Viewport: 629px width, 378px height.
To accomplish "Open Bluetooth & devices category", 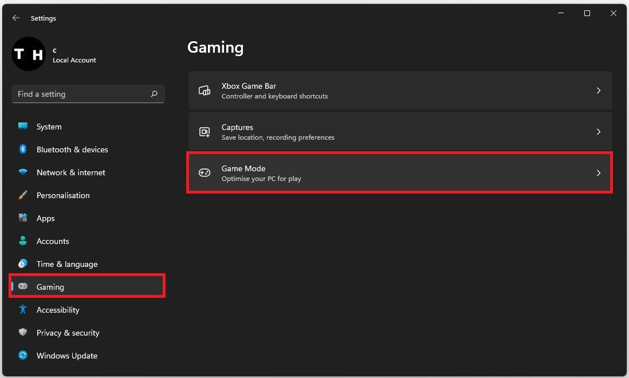I will click(88, 149).
